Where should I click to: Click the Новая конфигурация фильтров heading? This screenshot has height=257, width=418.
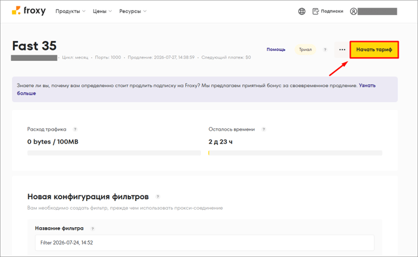coord(88,197)
